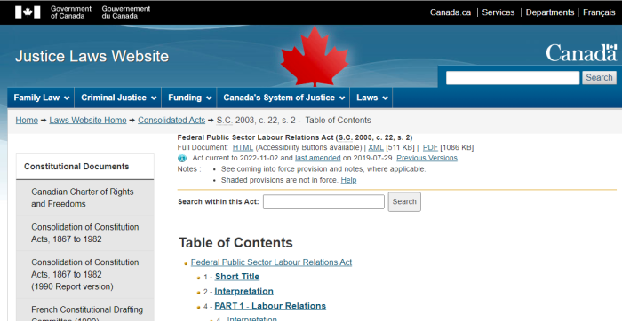The height and width of the screenshot is (321, 622).
Task: Open the Services link in top bar
Action: click(x=498, y=12)
